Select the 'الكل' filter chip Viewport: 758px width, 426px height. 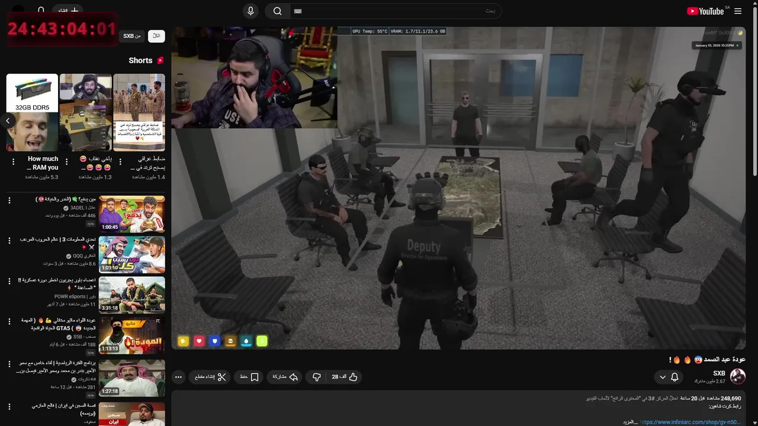(x=156, y=36)
